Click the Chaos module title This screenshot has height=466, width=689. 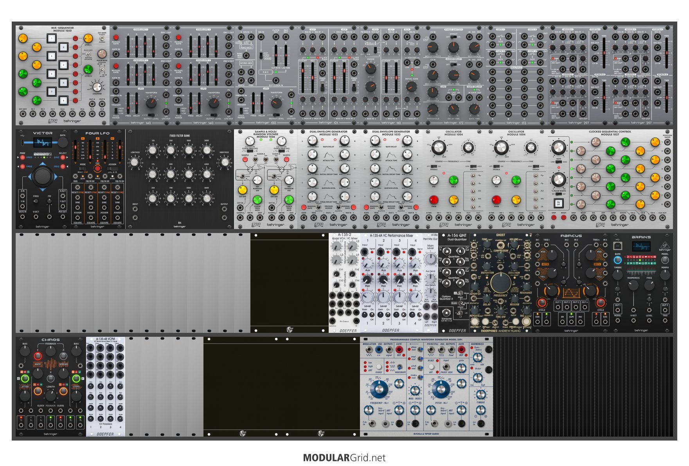[50, 340]
